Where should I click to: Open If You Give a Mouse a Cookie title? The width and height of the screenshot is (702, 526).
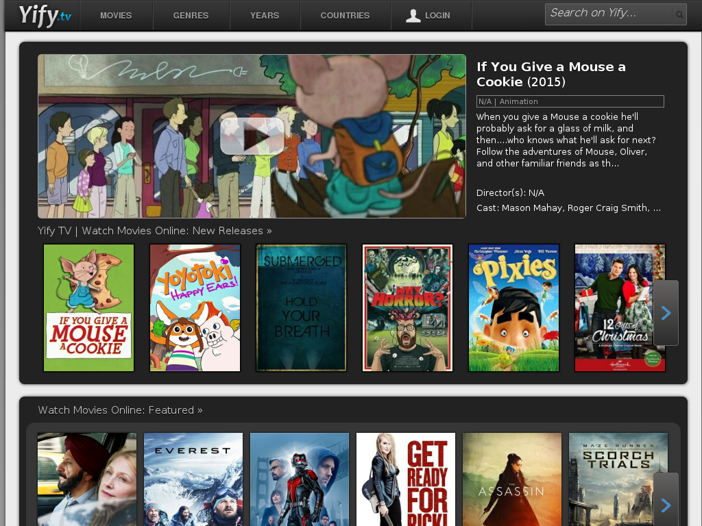pyautogui.click(x=550, y=74)
